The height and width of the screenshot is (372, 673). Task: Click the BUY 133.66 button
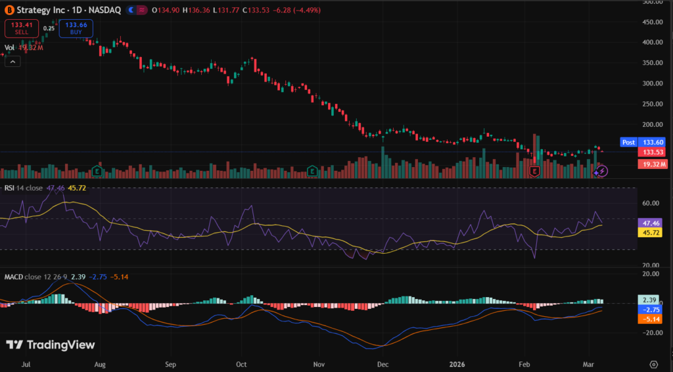coord(76,28)
